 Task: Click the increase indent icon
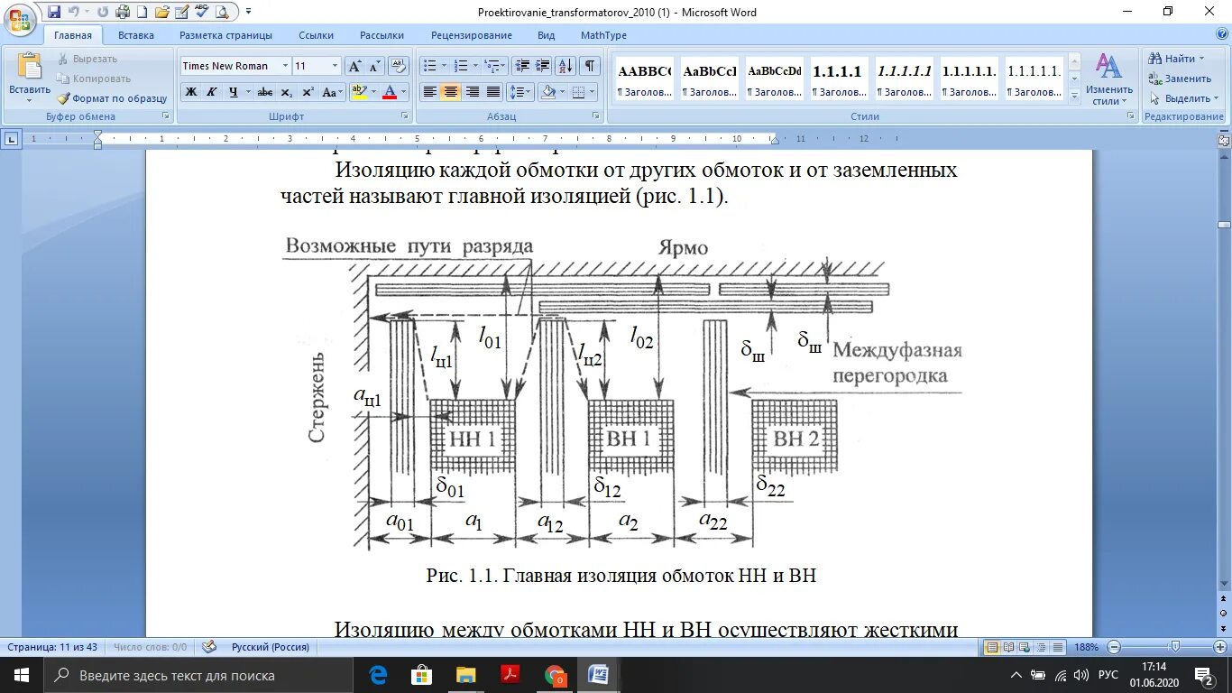point(542,66)
